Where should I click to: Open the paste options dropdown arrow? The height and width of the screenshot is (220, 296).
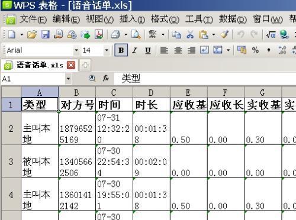click(214, 35)
